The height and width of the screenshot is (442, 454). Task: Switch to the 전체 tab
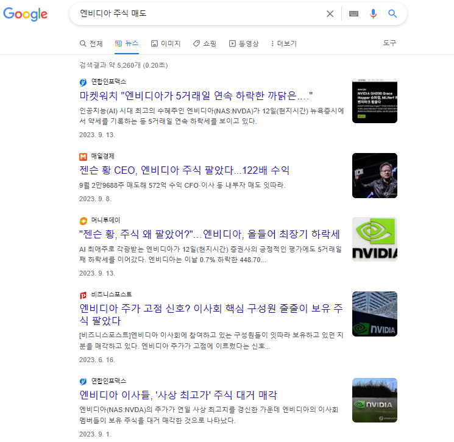(91, 43)
